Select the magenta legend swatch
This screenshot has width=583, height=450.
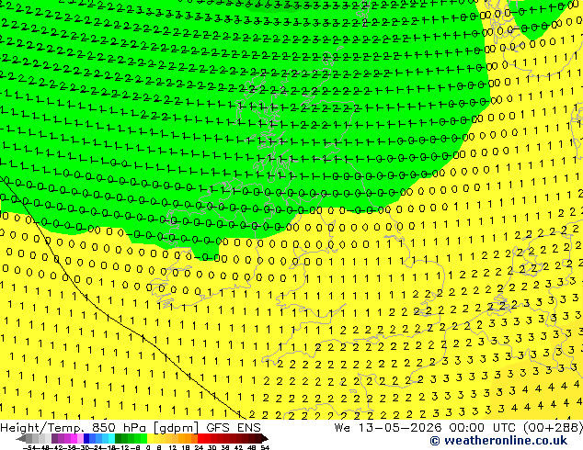tap(74, 439)
